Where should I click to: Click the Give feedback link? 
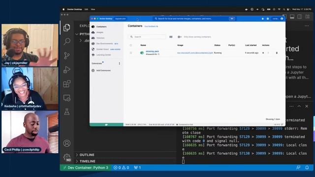pyautogui.click(x=151, y=27)
